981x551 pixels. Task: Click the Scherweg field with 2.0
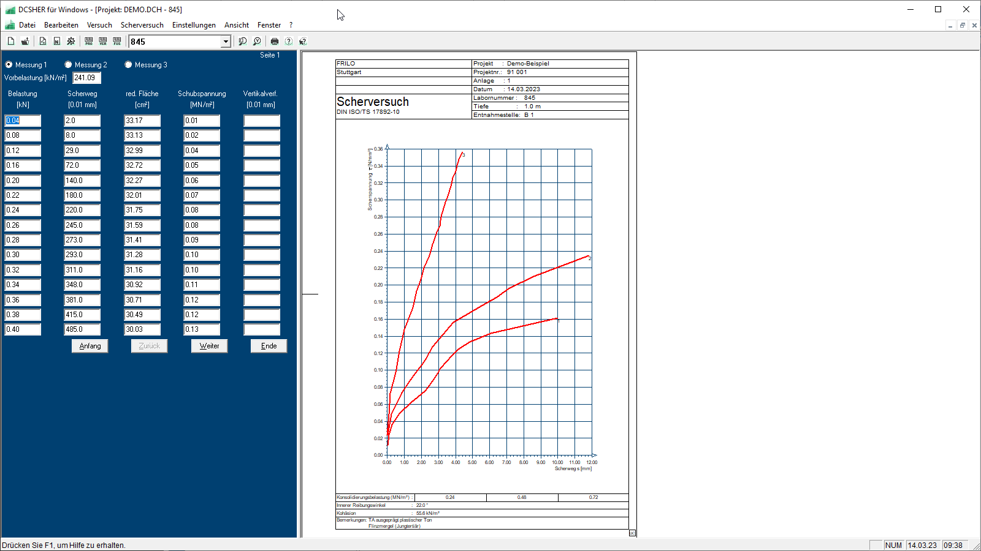tap(82, 121)
